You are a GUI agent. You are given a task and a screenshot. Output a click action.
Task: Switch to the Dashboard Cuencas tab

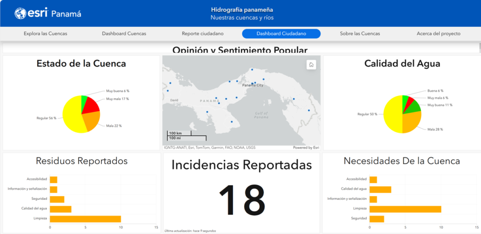point(124,34)
